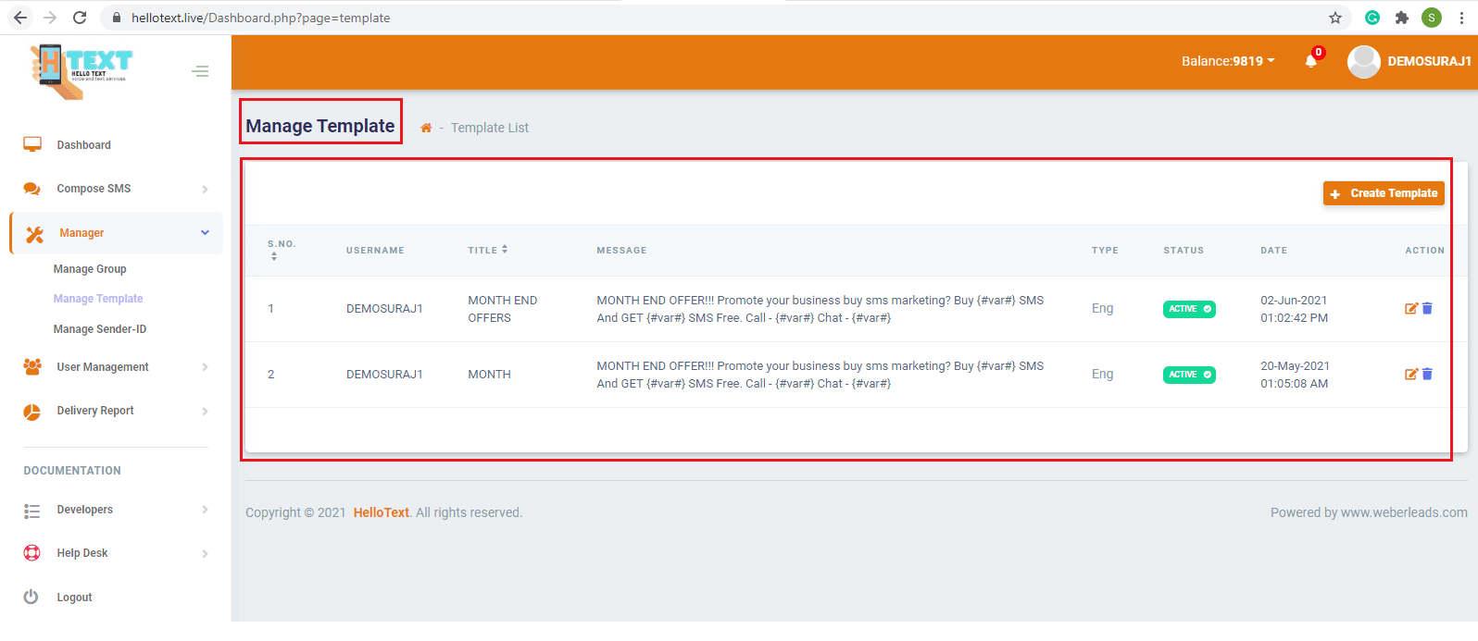Sort table by Title column

click(x=488, y=250)
